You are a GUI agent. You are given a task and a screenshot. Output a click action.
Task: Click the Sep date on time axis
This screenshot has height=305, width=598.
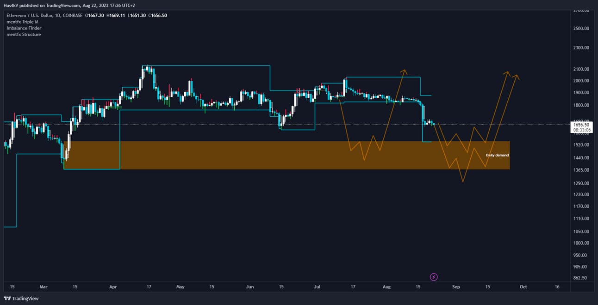pyautogui.click(x=456, y=287)
